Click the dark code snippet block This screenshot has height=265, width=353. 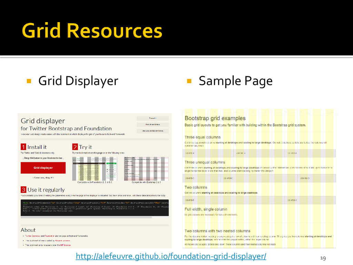coord(94,208)
